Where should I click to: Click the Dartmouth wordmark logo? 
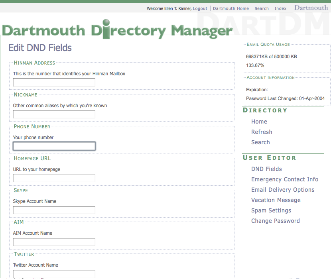click(x=311, y=8)
